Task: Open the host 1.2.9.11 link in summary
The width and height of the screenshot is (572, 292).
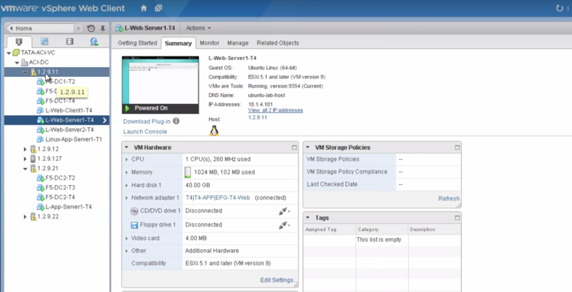Action: coord(257,117)
